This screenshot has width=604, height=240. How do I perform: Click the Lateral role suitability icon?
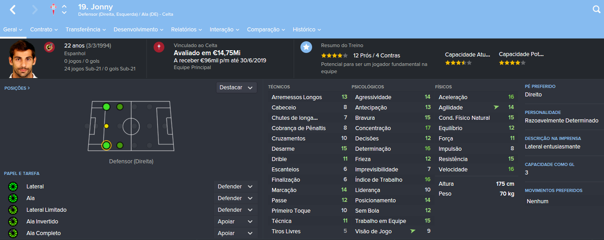pyautogui.click(x=13, y=187)
